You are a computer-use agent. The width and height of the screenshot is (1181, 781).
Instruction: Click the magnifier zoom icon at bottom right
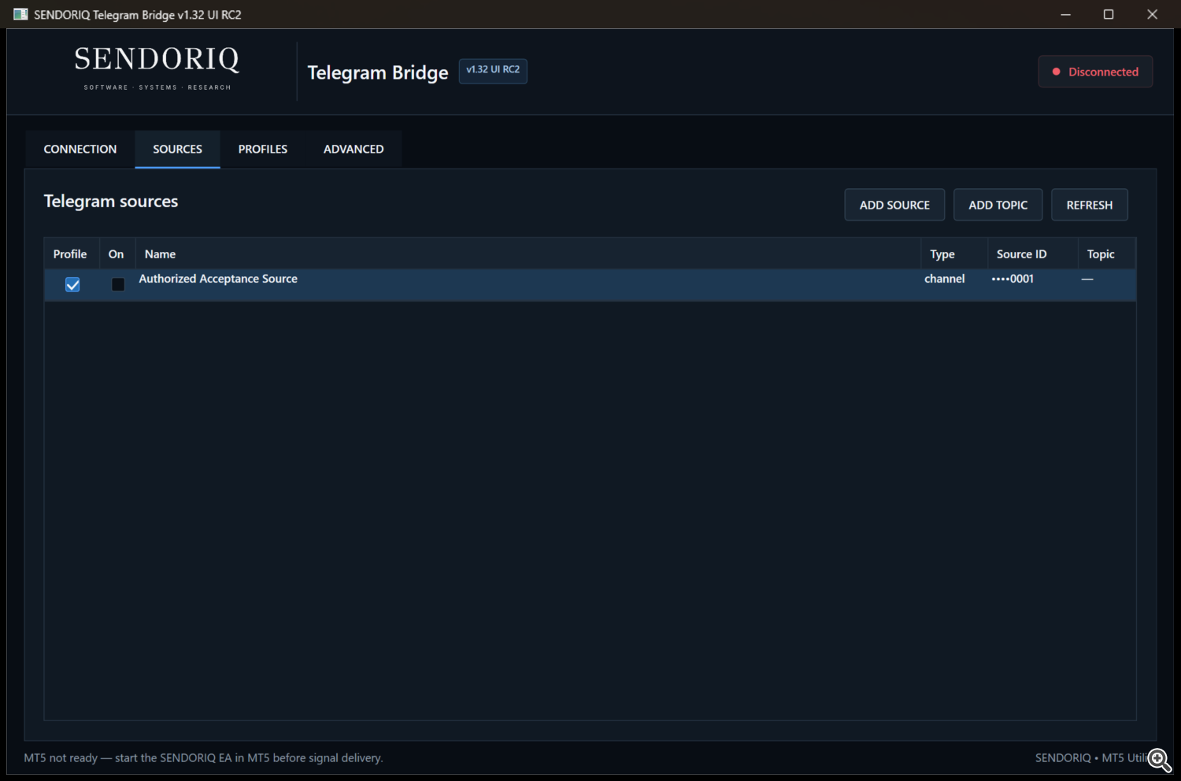point(1159,760)
